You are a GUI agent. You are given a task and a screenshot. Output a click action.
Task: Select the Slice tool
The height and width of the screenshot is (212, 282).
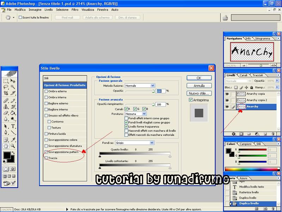pos(13,93)
